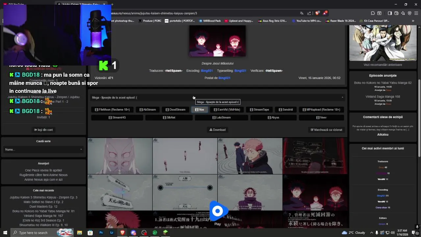Choose the SendVid source
This screenshot has height=237, width=421.
pyautogui.click(x=285, y=110)
